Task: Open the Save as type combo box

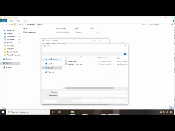Action: (x=92, y=95)
